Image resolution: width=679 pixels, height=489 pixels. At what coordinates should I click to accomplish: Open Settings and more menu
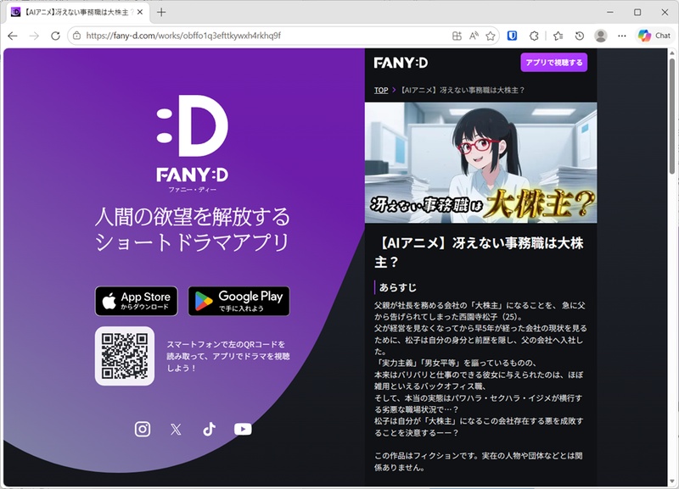point(622,36)
